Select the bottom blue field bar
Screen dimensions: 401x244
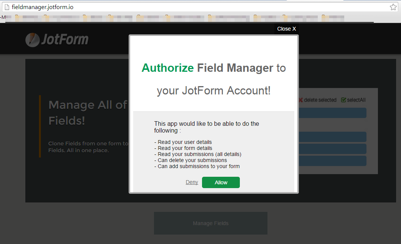pyautogui.click(x=332, y=161)
